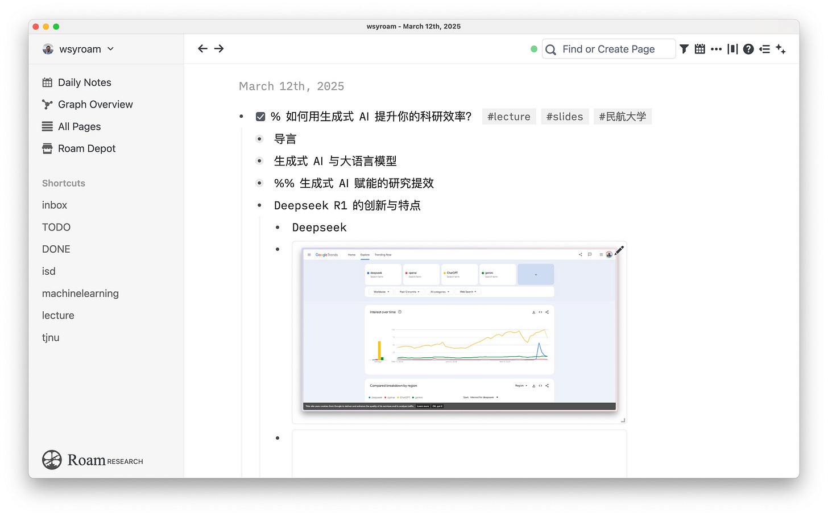The height and width of the screenshot is (516, 828).
Task: Go forward with the right arrow
Action: (x=219, y=49)
